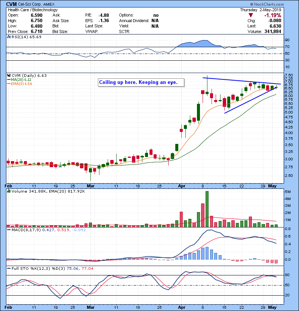Click the RSI(14) 65.69 label
The height and width of the screenshot is (311, 299).
pos(26,37)
